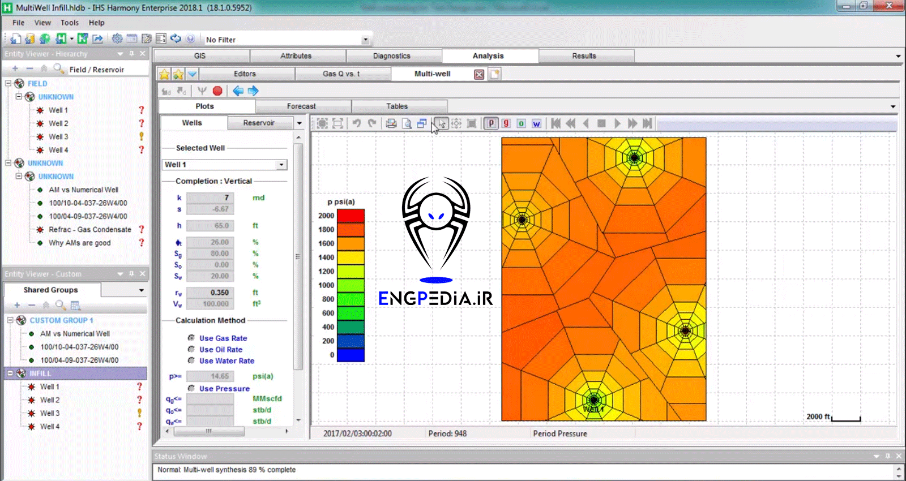
Task: Toggle the oil 'o' display button
Action: click(x=522, y=123)
